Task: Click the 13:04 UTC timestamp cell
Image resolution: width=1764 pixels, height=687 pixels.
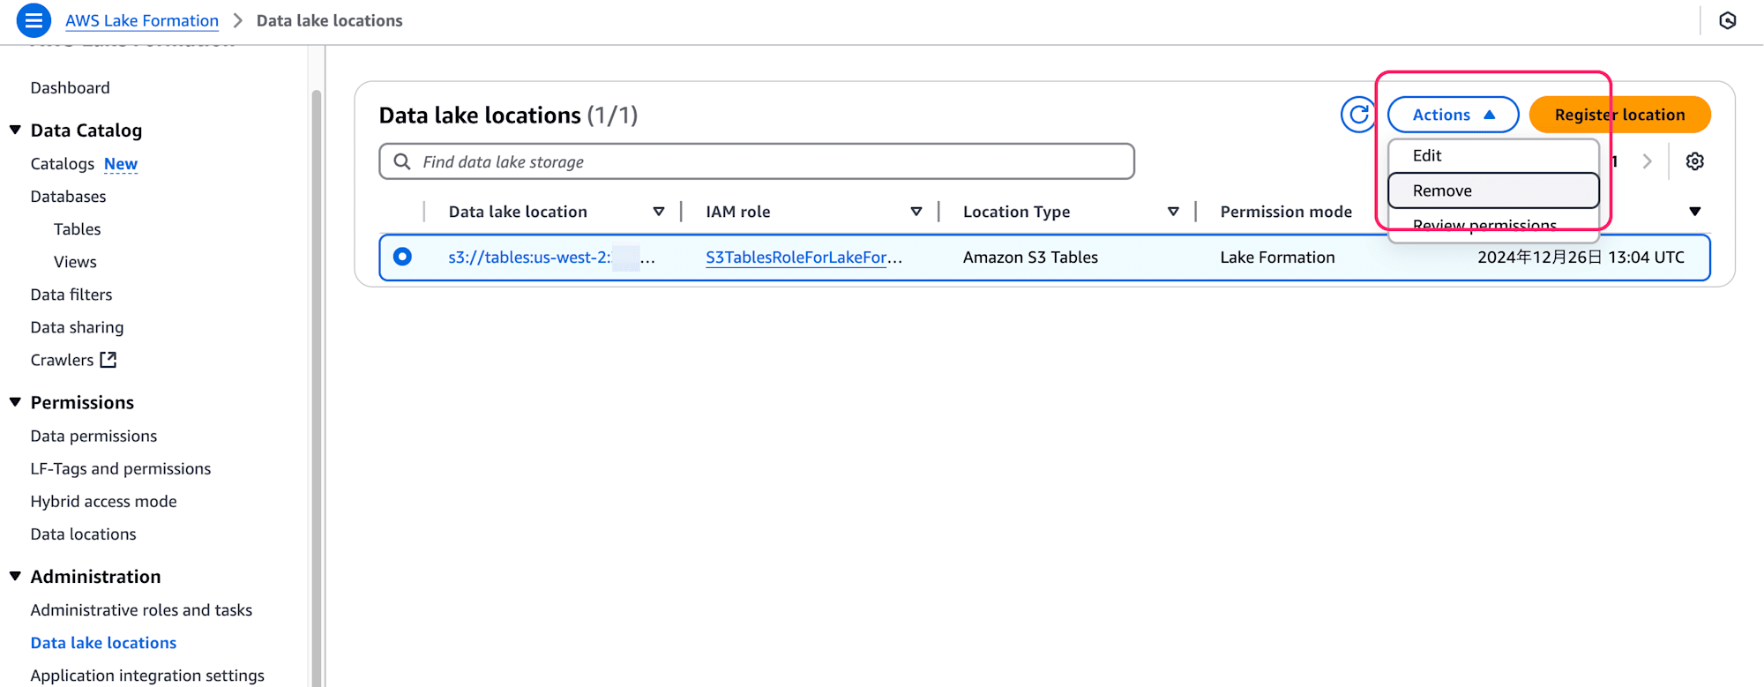Action: pyautogui.click(x=1581, y=257)
